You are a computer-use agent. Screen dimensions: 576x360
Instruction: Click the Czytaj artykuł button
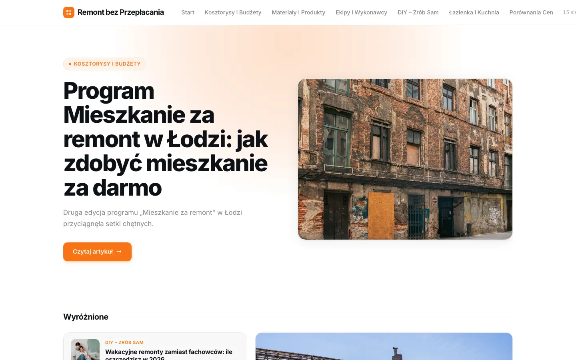97,252
